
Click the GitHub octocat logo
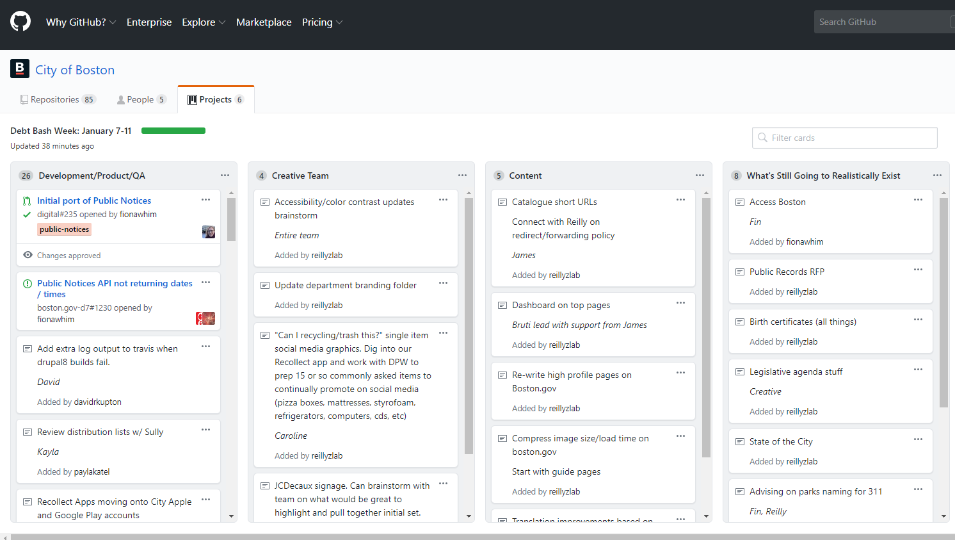click(20, 21)
